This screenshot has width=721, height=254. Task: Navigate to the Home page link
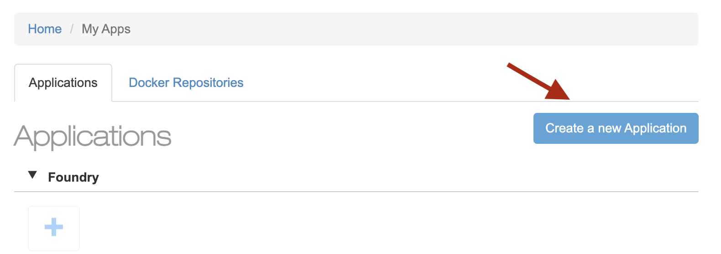coord(45,29)
